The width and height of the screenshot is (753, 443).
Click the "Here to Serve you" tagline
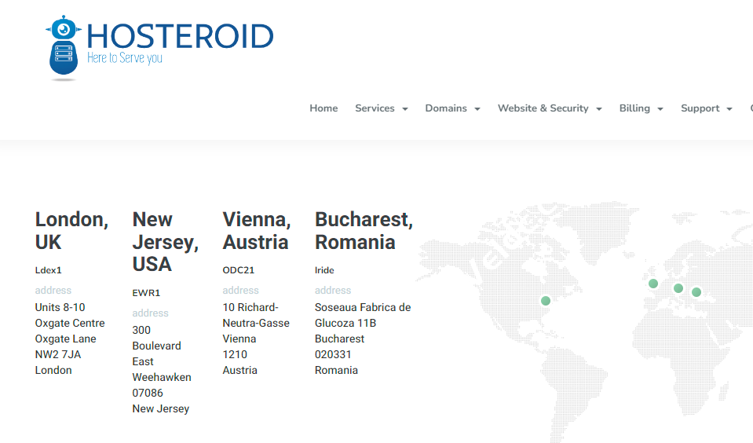(125, 59)
